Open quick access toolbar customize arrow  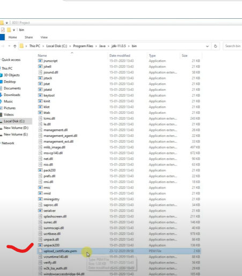coord(14,30)
